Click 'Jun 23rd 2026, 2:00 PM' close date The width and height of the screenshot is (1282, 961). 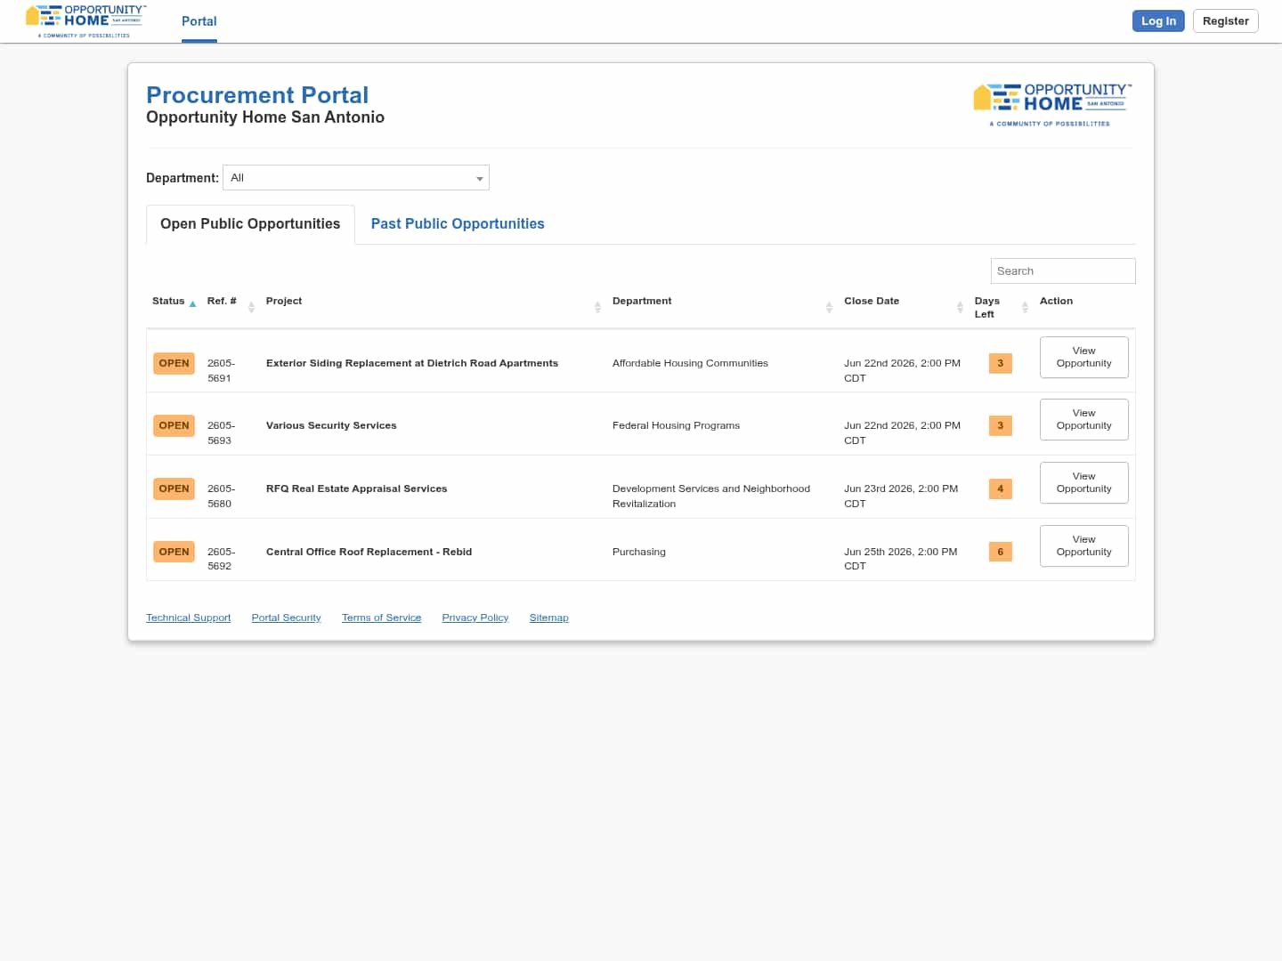point(901,496)
